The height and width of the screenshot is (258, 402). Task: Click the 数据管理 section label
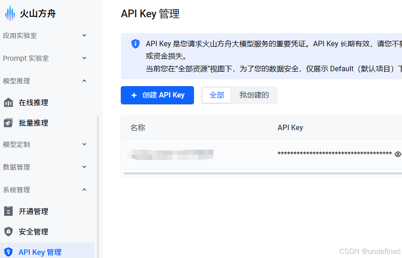coord(16,167)
